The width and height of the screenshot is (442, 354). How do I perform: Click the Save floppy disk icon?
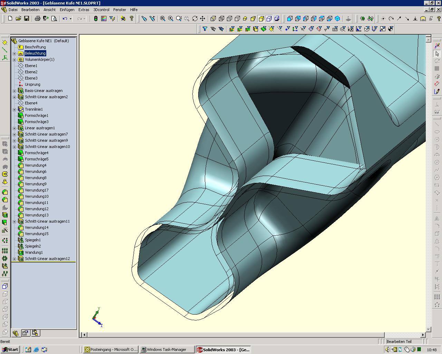(27, 18)
